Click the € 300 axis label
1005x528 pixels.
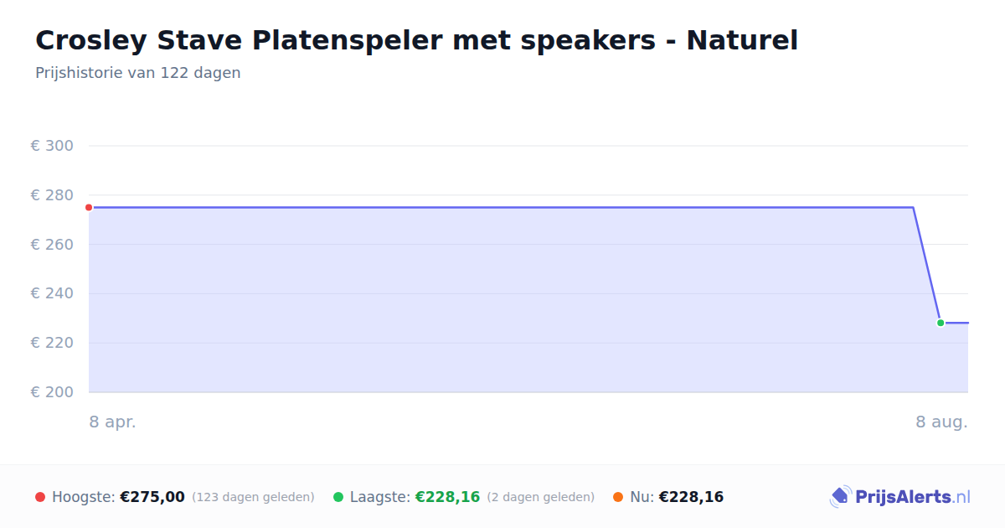point(52,146)
